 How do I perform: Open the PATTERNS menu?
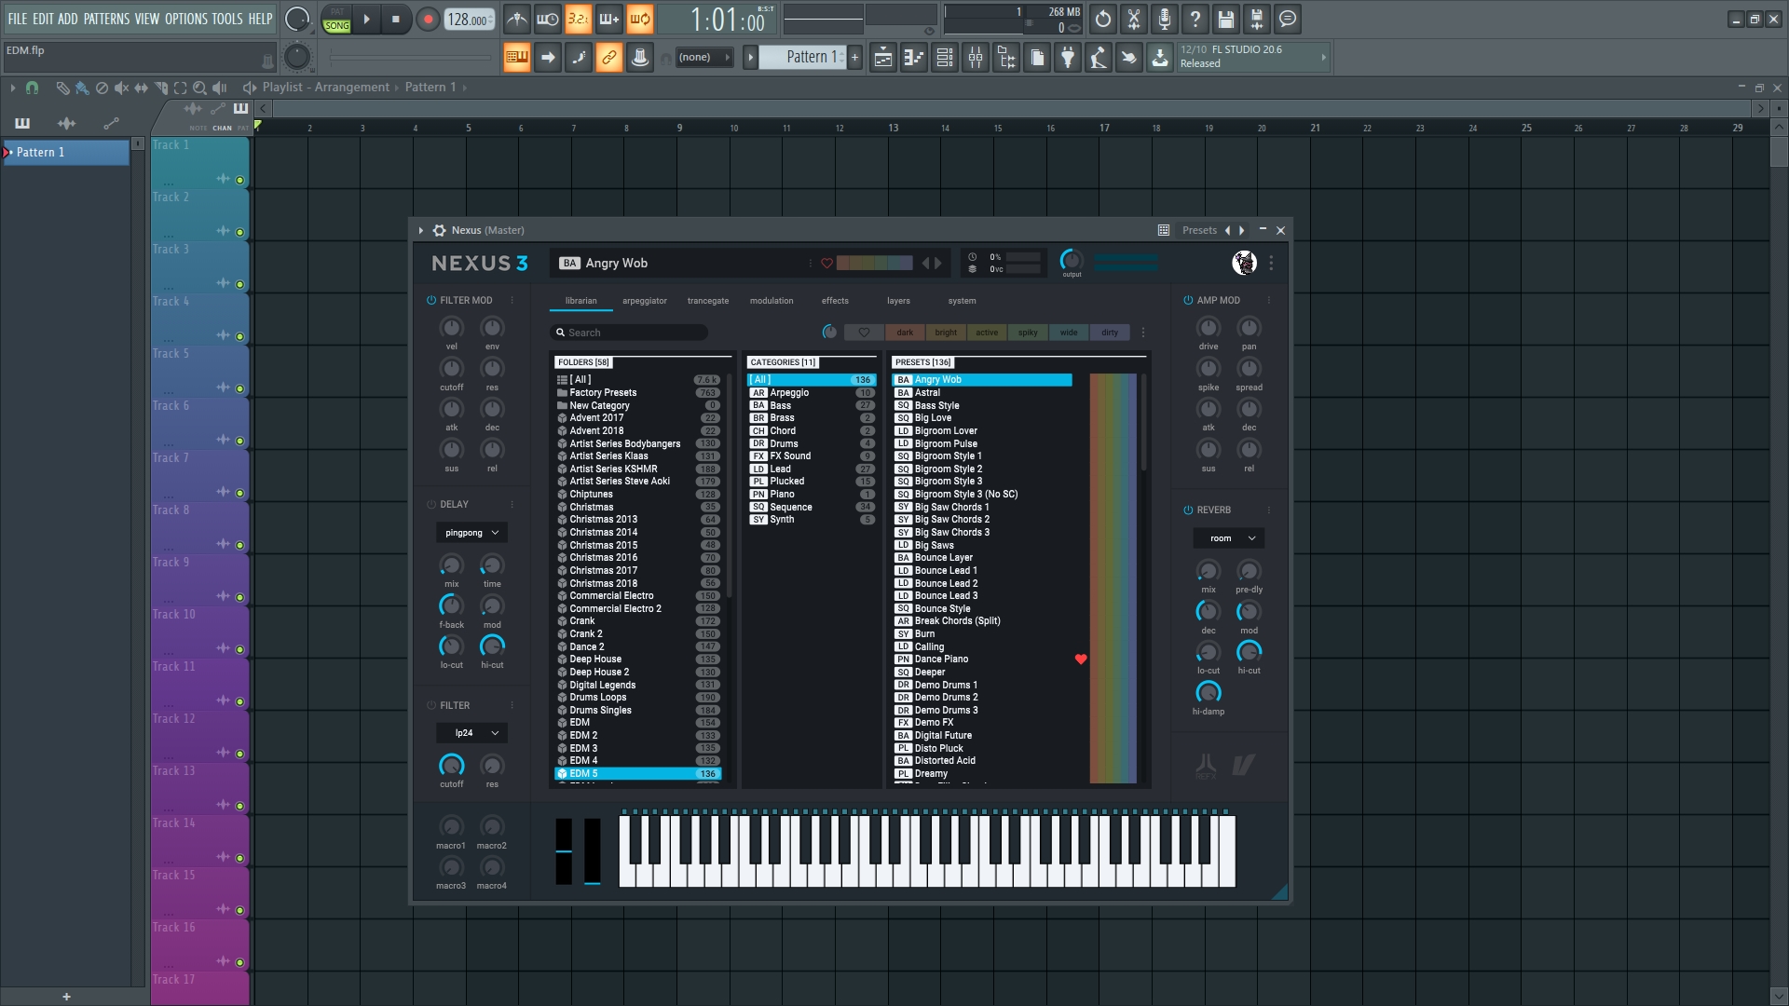click(106, 19)
